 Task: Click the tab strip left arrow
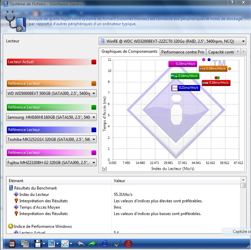click(x=238, y=51)
